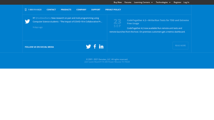Open the Facebook social media icon
This screenshot has width=214, height=120.
coord(95,47)
